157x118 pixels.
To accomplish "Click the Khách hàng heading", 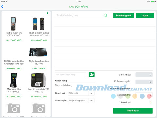I will (x=61, y=81).
